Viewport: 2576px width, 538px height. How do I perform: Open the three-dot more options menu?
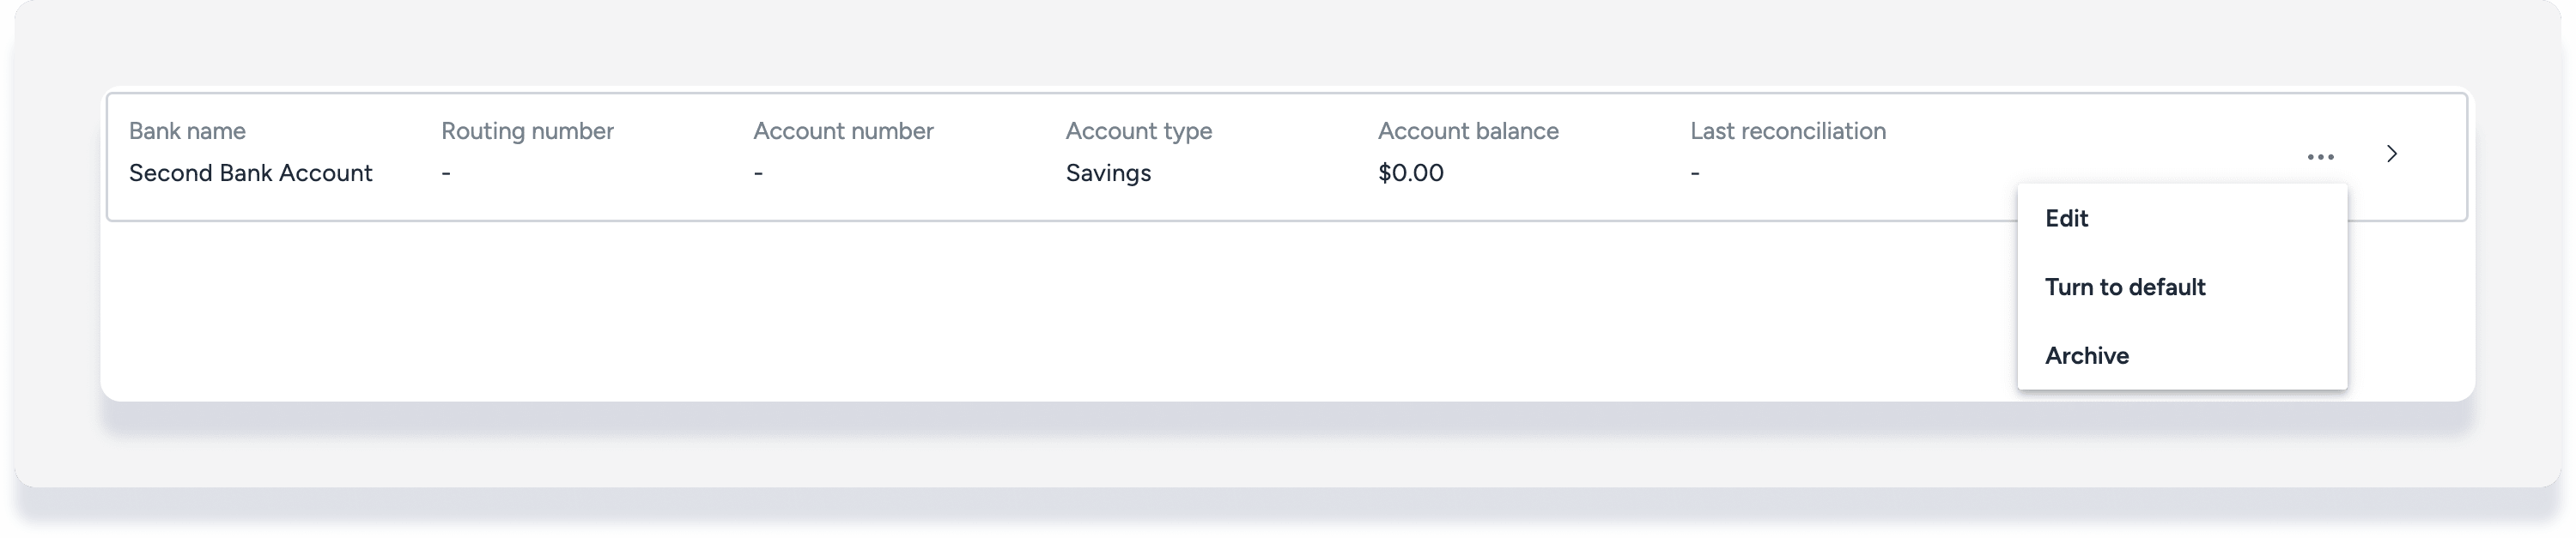click(x=2320, y=157)
